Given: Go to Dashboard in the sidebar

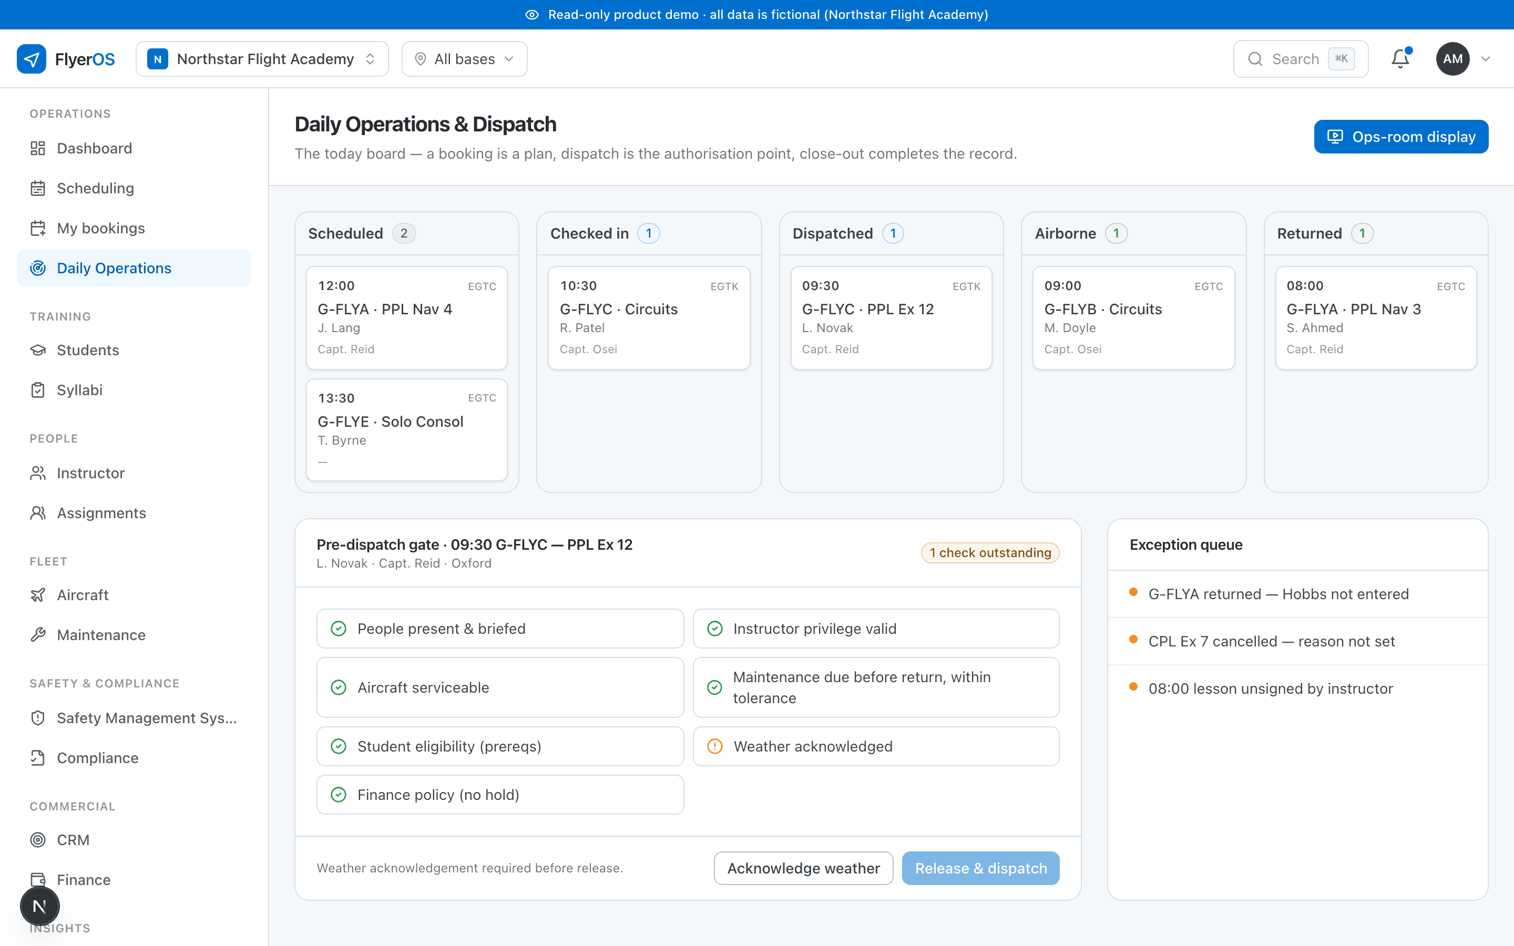Looking at the screenshot, I should pyautogui.click(x=134, y=148).
